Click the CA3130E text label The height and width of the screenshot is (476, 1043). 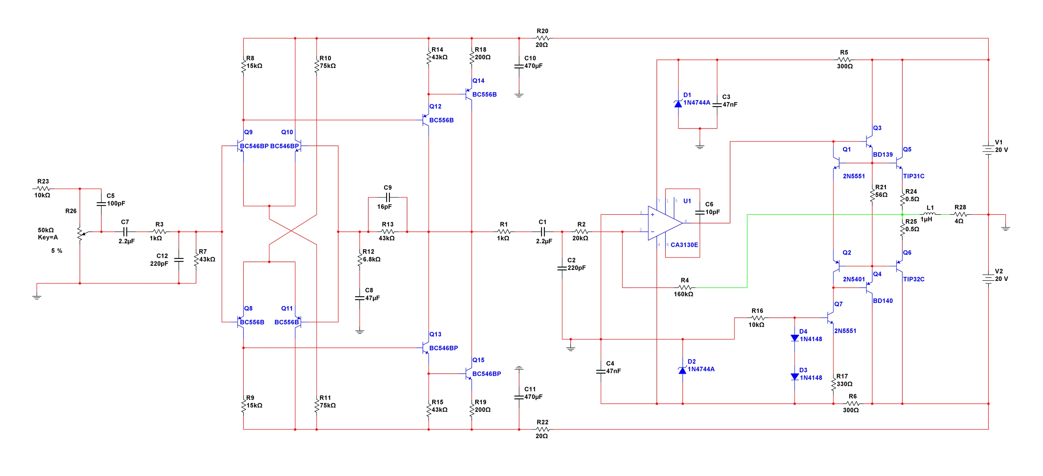684,245
